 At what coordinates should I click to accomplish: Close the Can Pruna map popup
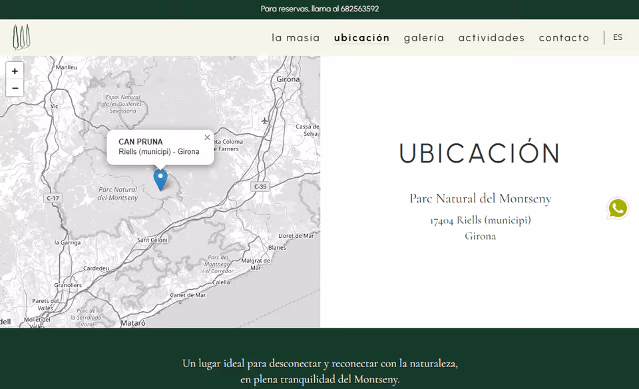coord(207,137)
